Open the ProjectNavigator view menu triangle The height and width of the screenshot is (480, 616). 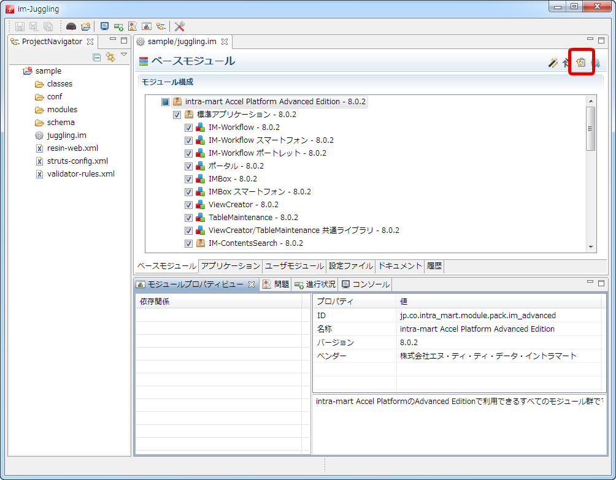click(124, 55)
